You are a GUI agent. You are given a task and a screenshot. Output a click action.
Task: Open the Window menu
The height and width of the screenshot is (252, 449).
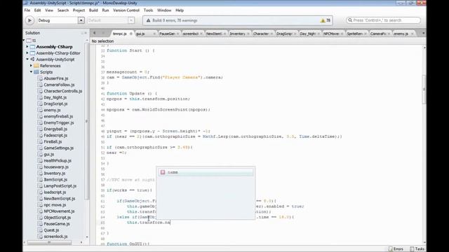164,10
